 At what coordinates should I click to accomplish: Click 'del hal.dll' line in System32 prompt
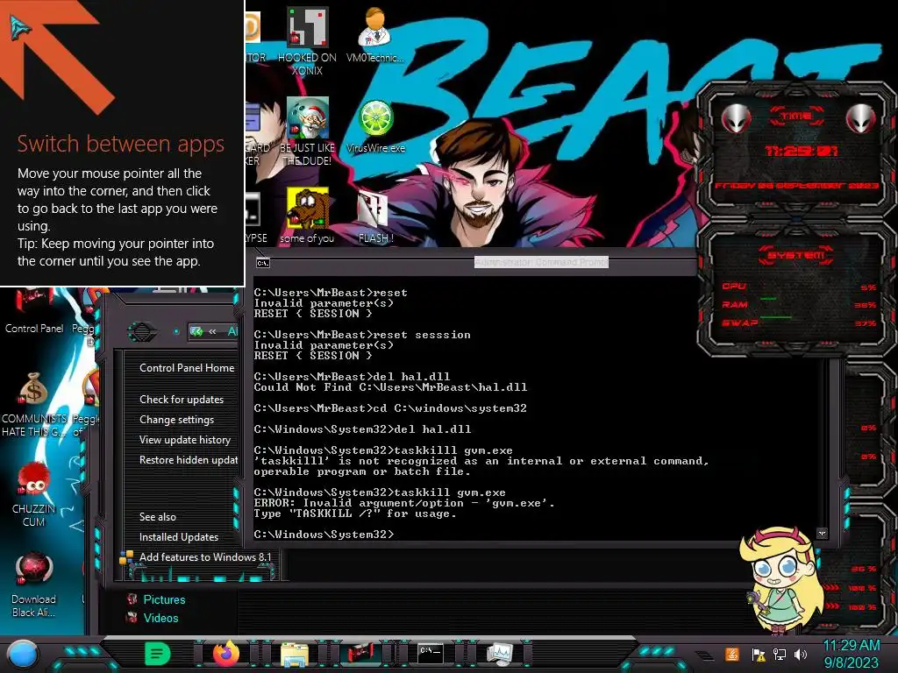362,429
